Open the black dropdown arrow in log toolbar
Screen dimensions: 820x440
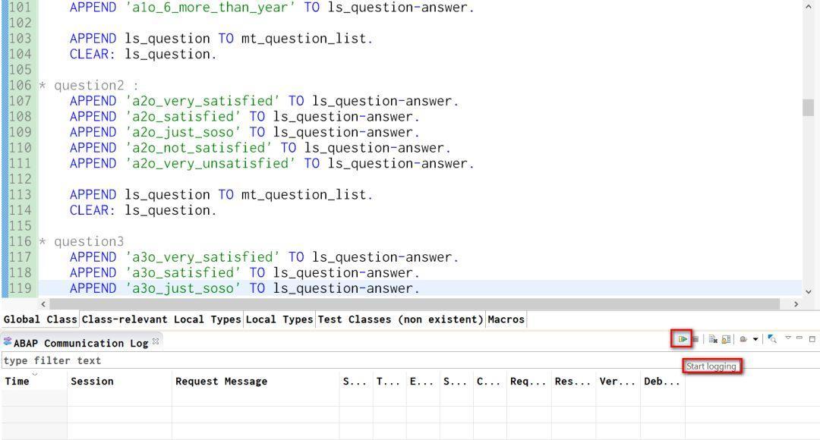[755, 339]
